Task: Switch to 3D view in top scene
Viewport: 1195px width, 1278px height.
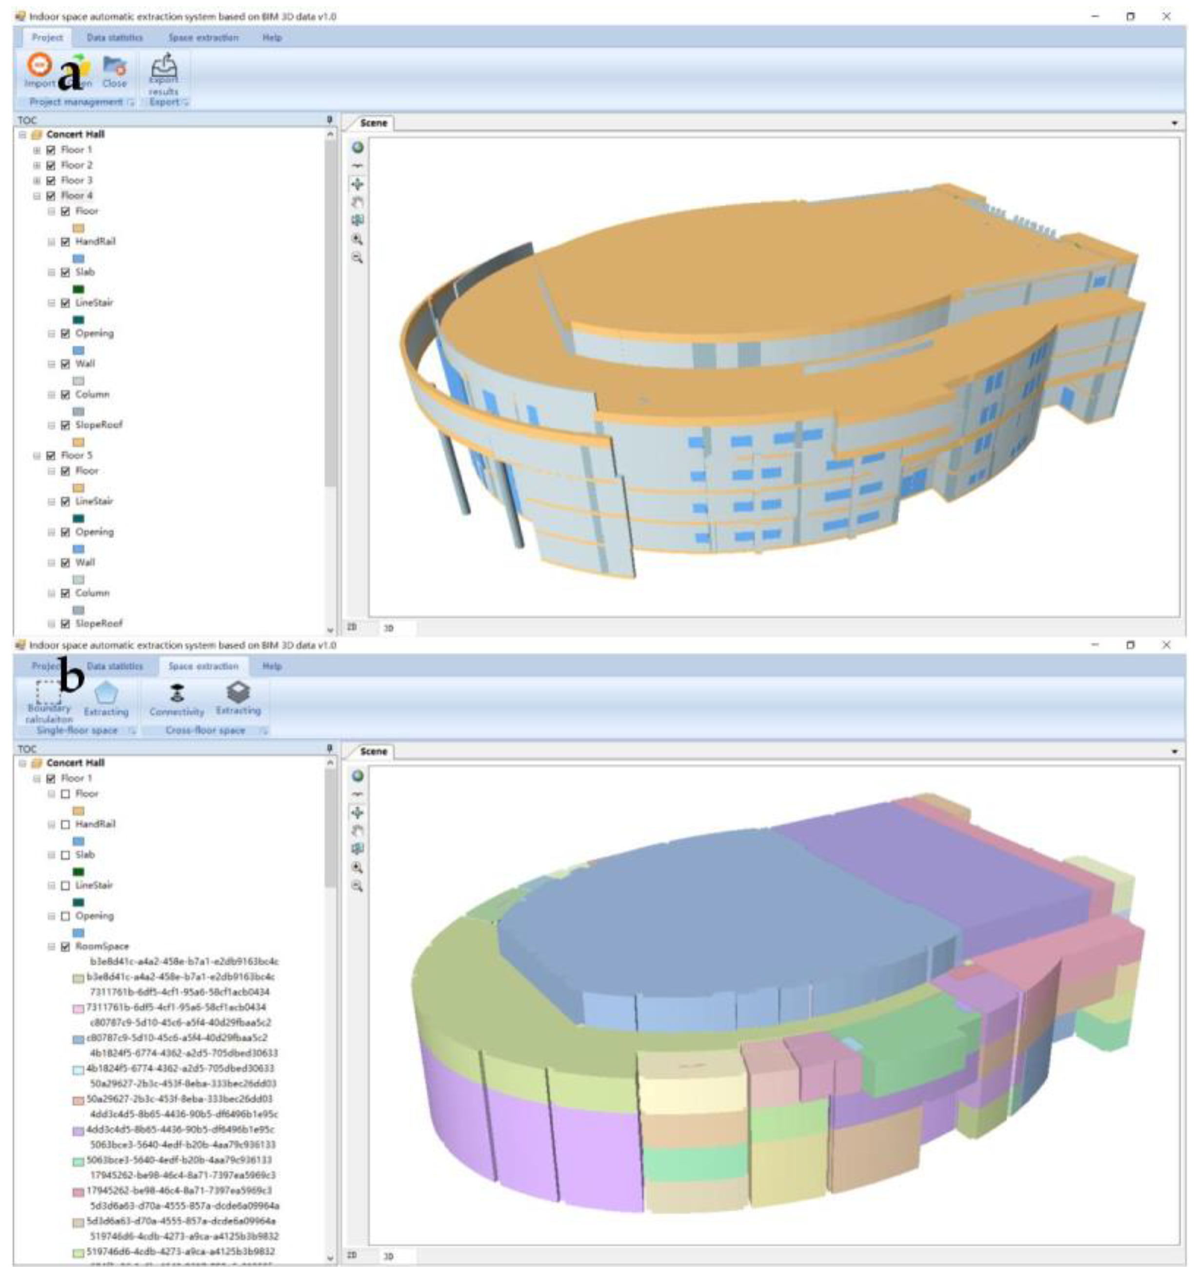Action: (388, 628)
